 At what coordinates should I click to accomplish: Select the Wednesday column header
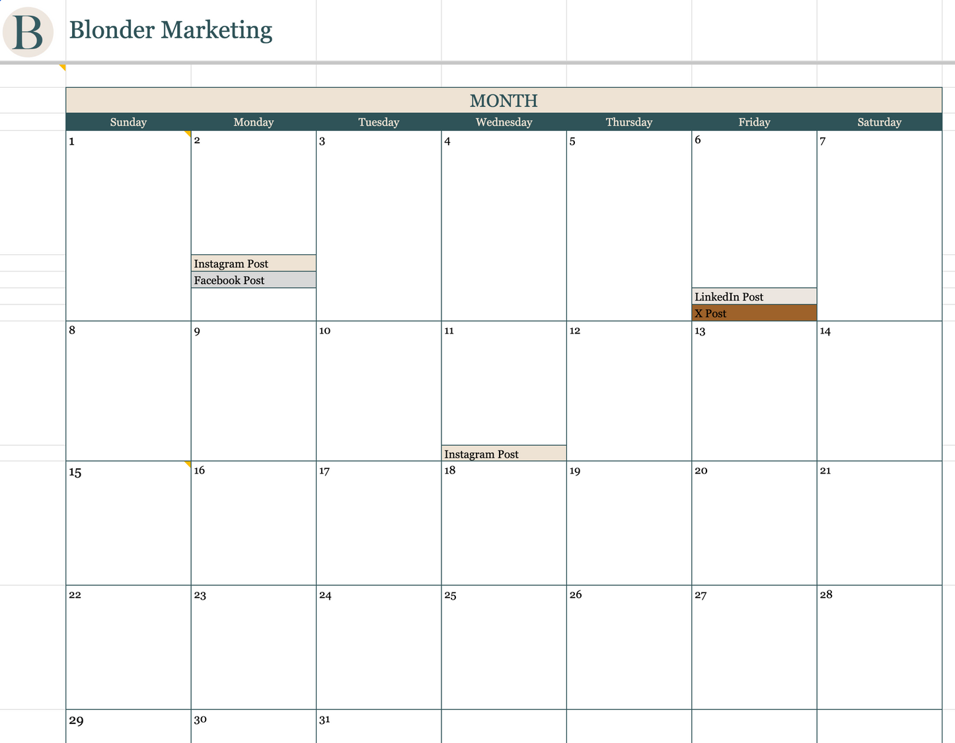tap(504, 122)
